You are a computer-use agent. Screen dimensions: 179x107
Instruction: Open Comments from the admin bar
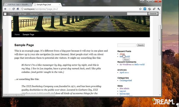point(47,14)
